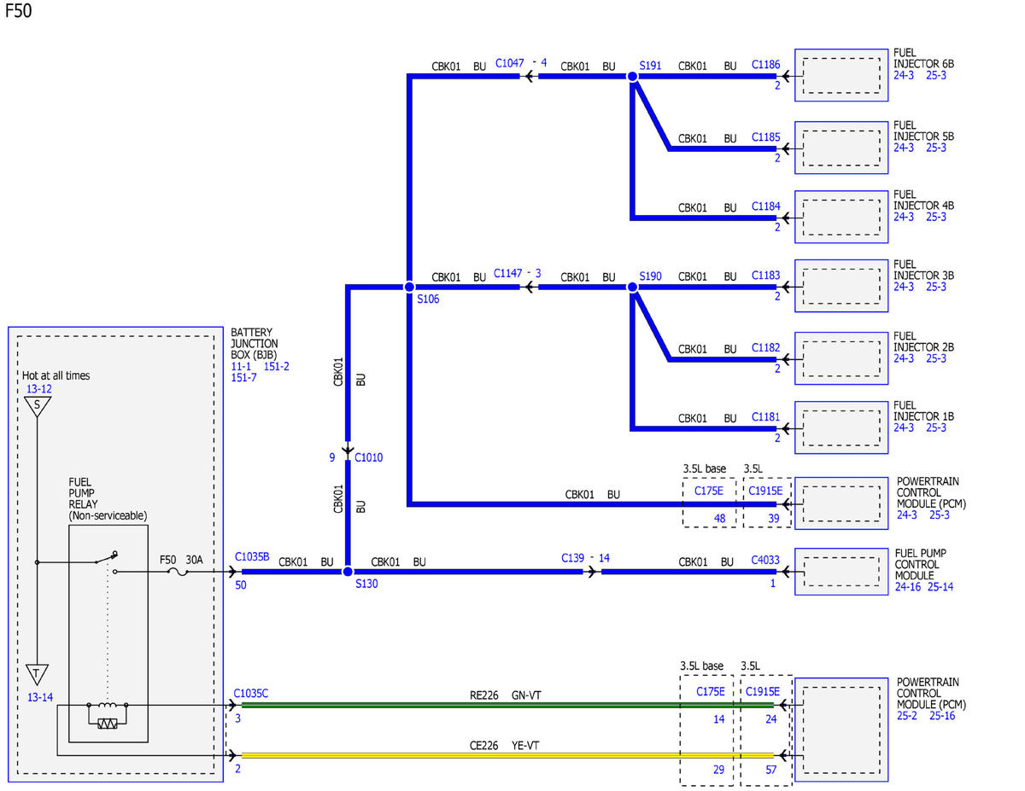Select the S130 splice dot

[x=348, y=572]
